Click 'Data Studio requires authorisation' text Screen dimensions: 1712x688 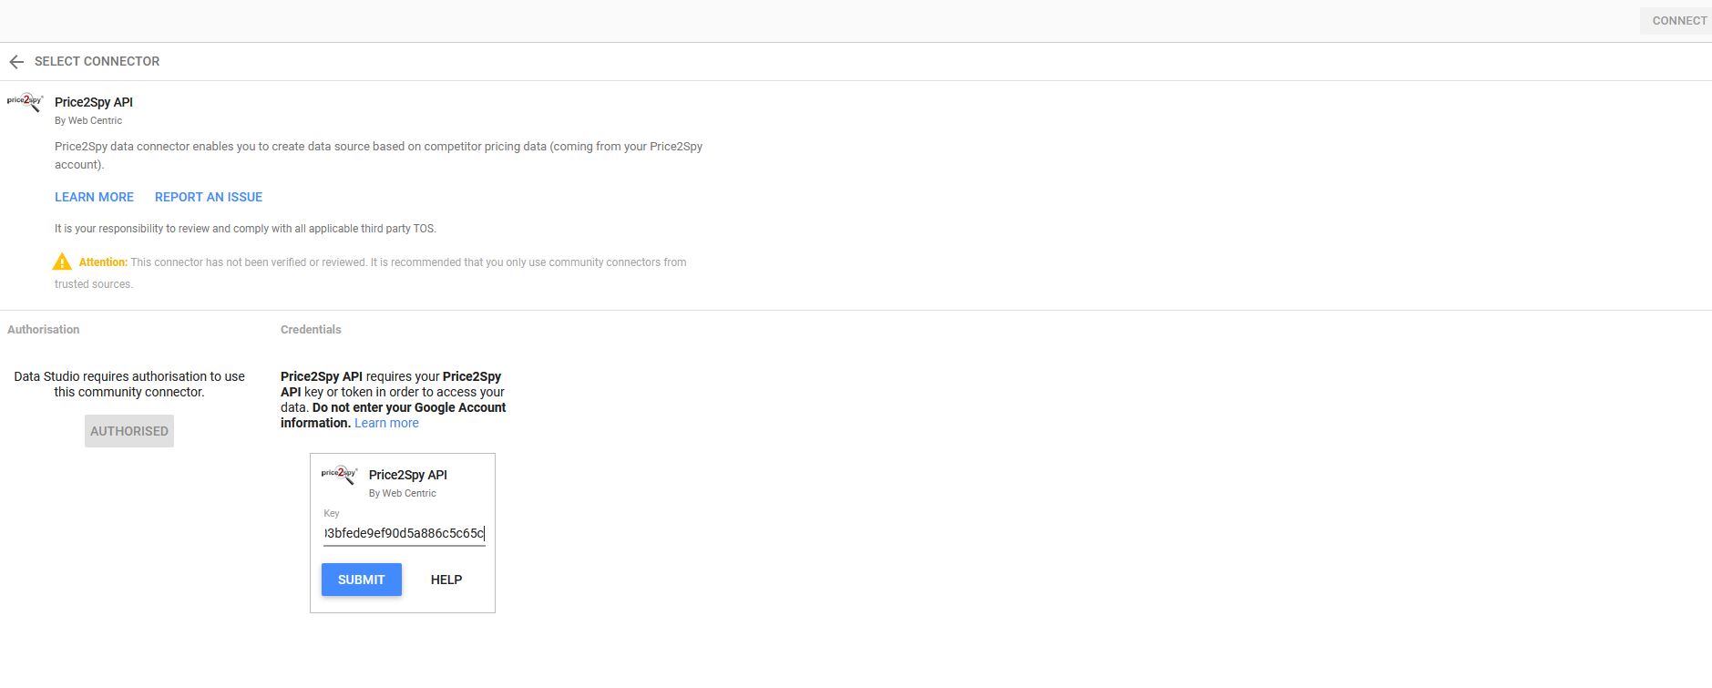(129, 384)
